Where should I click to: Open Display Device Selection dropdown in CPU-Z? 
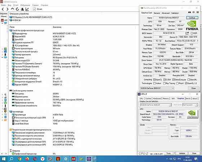coord(156,105)
